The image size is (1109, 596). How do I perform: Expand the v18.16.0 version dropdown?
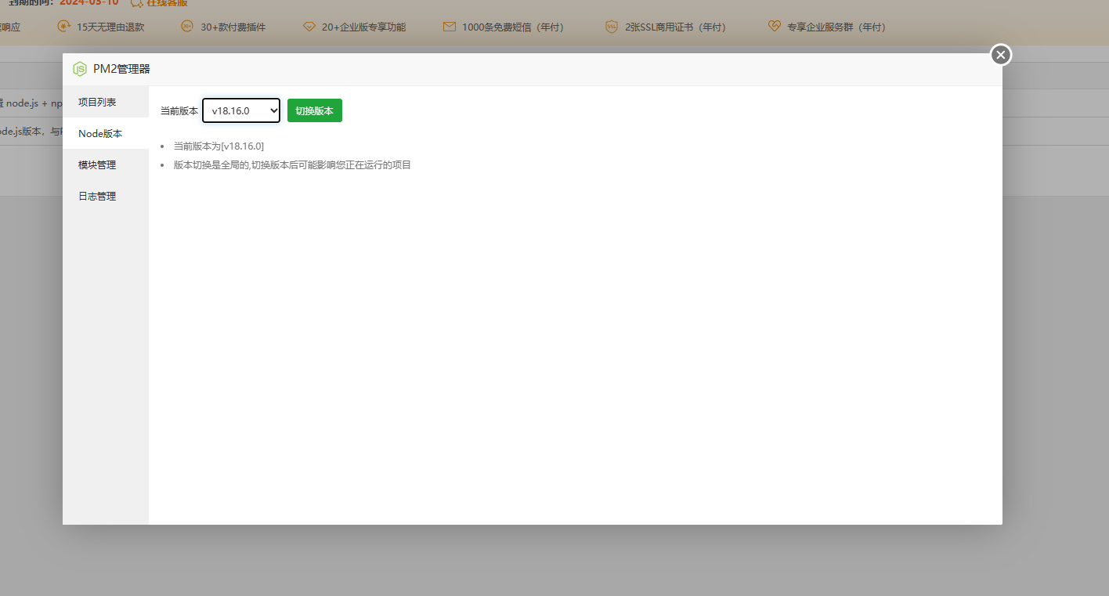tap(241, 110)
